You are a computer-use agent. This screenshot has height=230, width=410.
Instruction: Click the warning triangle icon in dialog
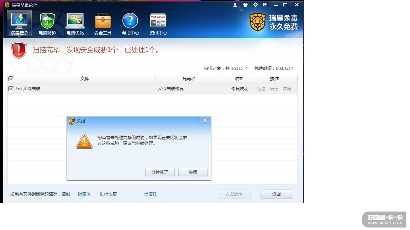click(84, 141)
